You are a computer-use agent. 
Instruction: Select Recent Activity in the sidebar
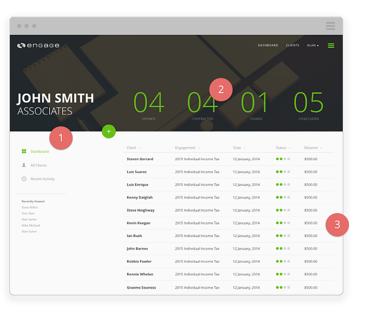[x=43, y=179]
